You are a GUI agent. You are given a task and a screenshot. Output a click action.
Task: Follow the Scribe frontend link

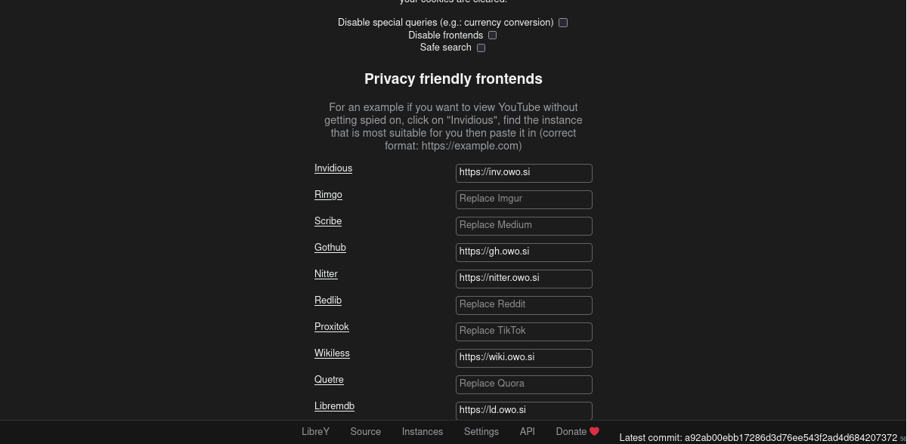[x=328, y=221]
